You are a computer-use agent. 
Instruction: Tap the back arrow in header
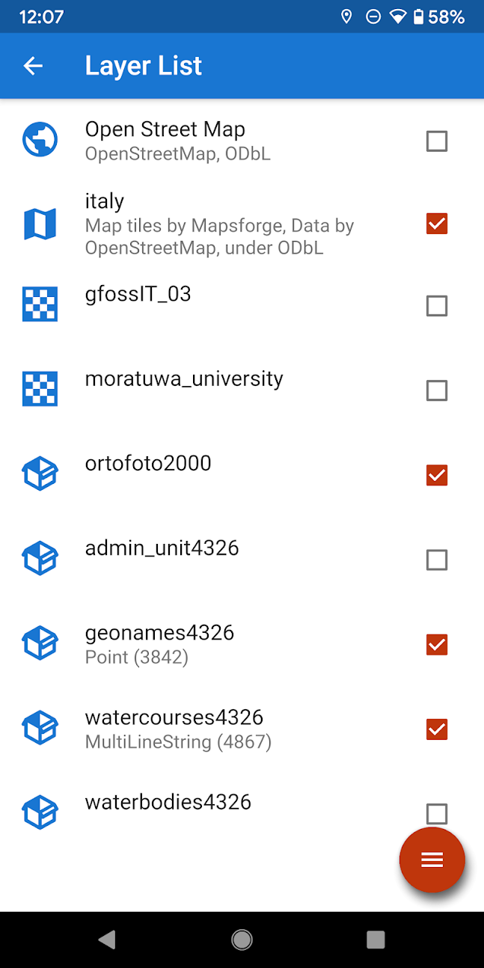33,66
